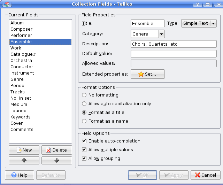Uncheck Allow multiple values

pyautogui.click(x=84, y=150)
